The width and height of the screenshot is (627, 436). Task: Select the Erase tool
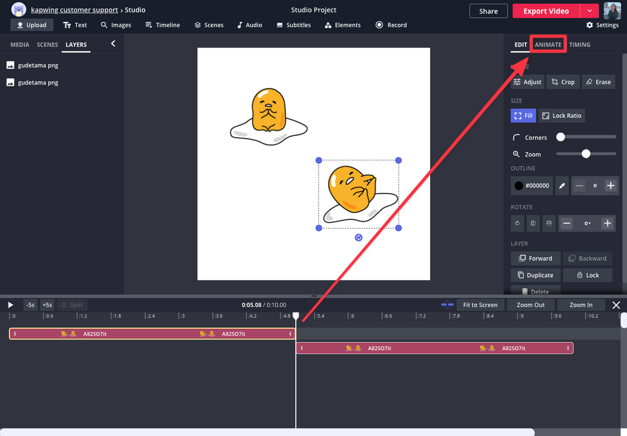click(598, 81)
